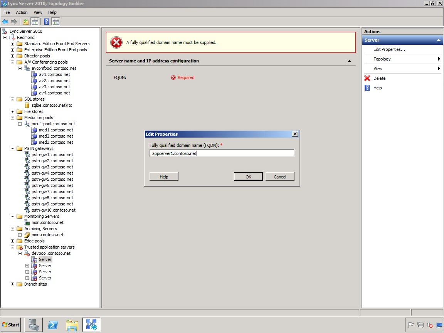This screenshot has height=333, width=444.
Task: Expand Enterprise Edition Front End pools
Action: coord(12,50)
